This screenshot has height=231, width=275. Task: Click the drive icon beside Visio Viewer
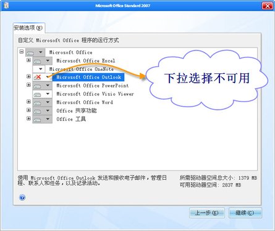coord(38,94)
